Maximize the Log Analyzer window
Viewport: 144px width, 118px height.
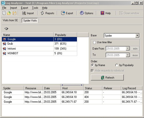pos(137,3)
